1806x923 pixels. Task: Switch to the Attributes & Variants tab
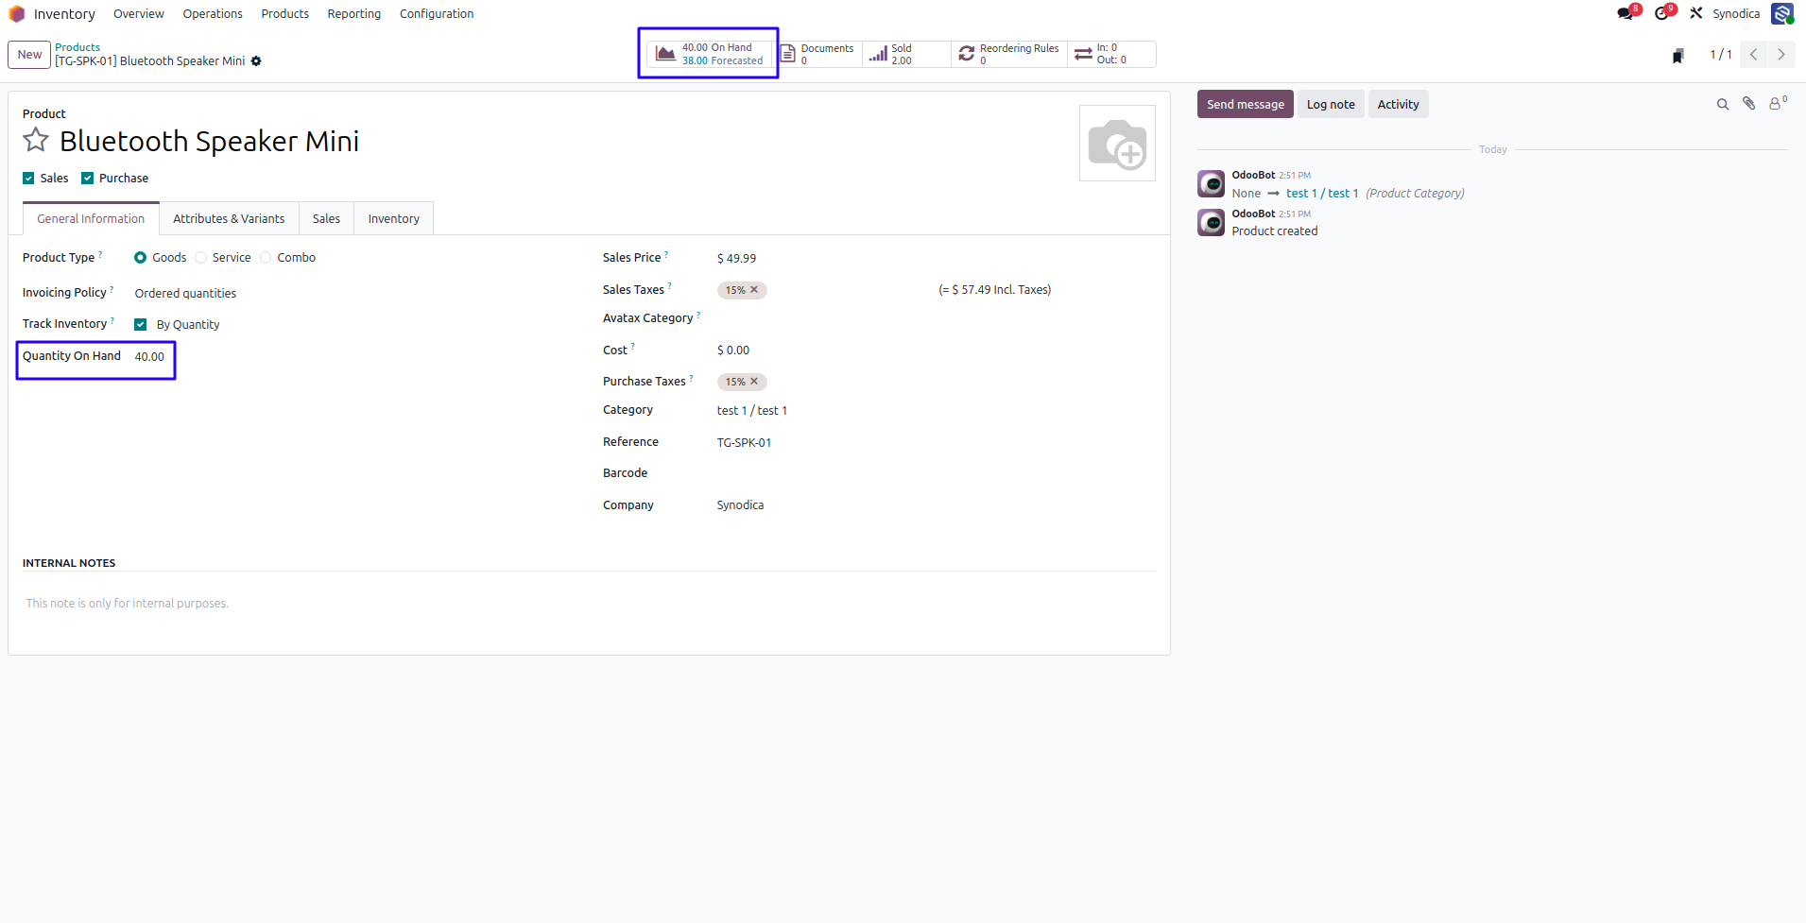click(229, 218)
